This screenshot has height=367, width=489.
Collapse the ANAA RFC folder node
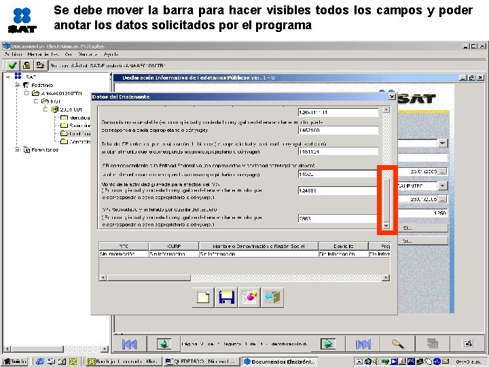26,93
